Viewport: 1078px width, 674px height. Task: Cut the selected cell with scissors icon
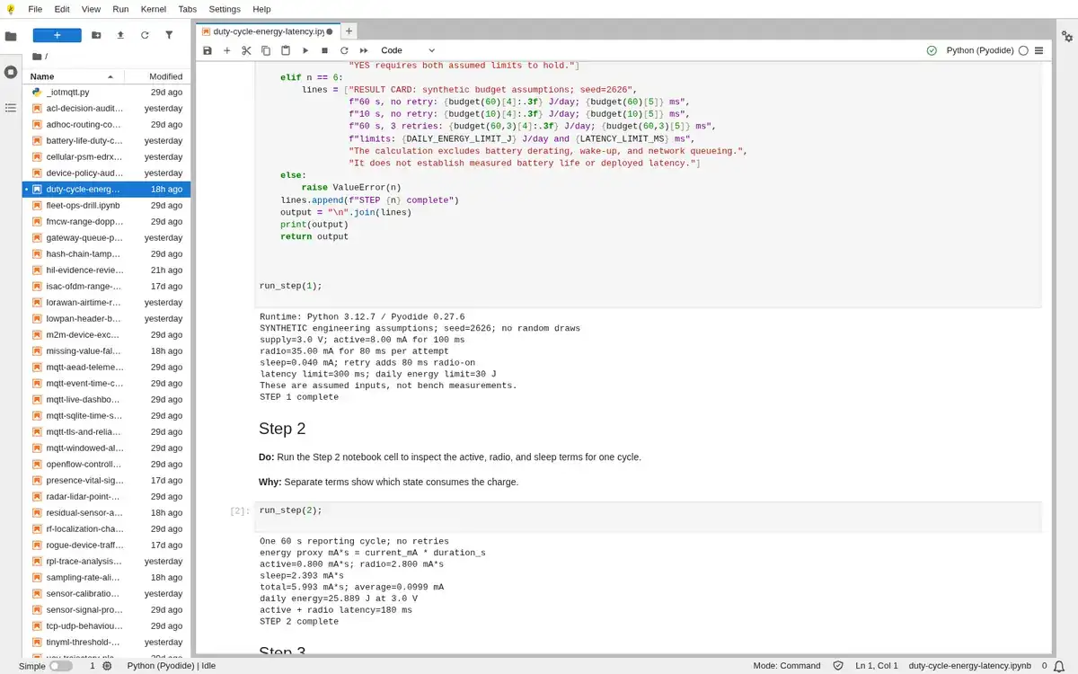(246, 50)
